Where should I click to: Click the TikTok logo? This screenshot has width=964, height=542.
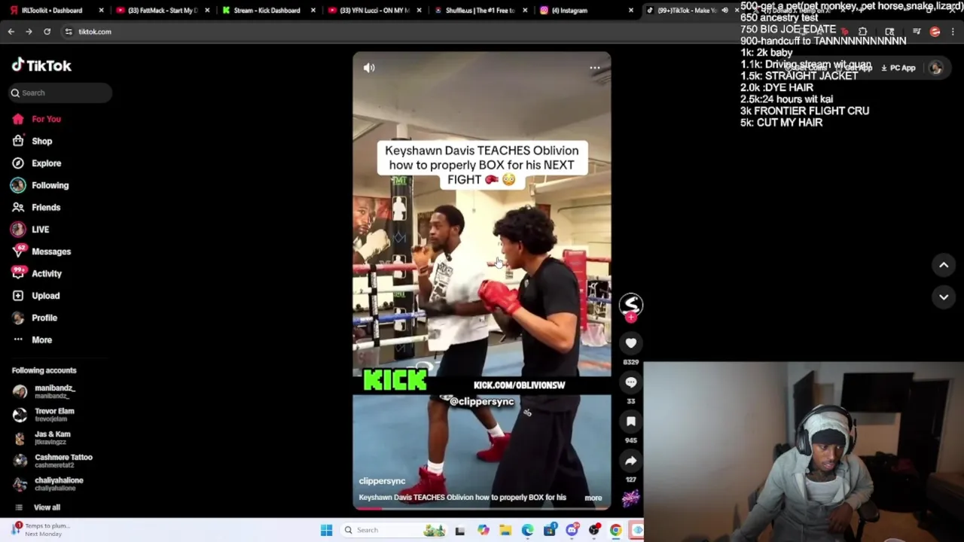(x=41, y=65)
